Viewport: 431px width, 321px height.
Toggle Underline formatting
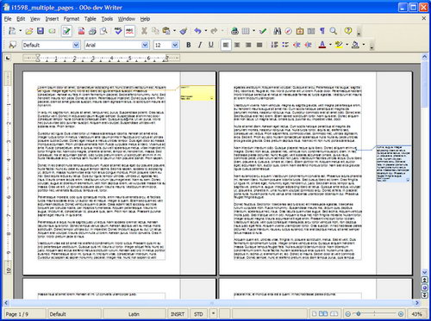[x=211, y=45]
